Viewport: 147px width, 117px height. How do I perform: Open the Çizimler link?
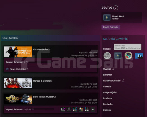click(107, 110)
